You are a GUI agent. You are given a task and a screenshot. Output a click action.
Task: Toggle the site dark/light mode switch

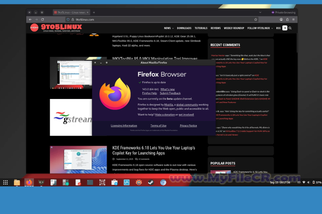click(x=284, y=28)
